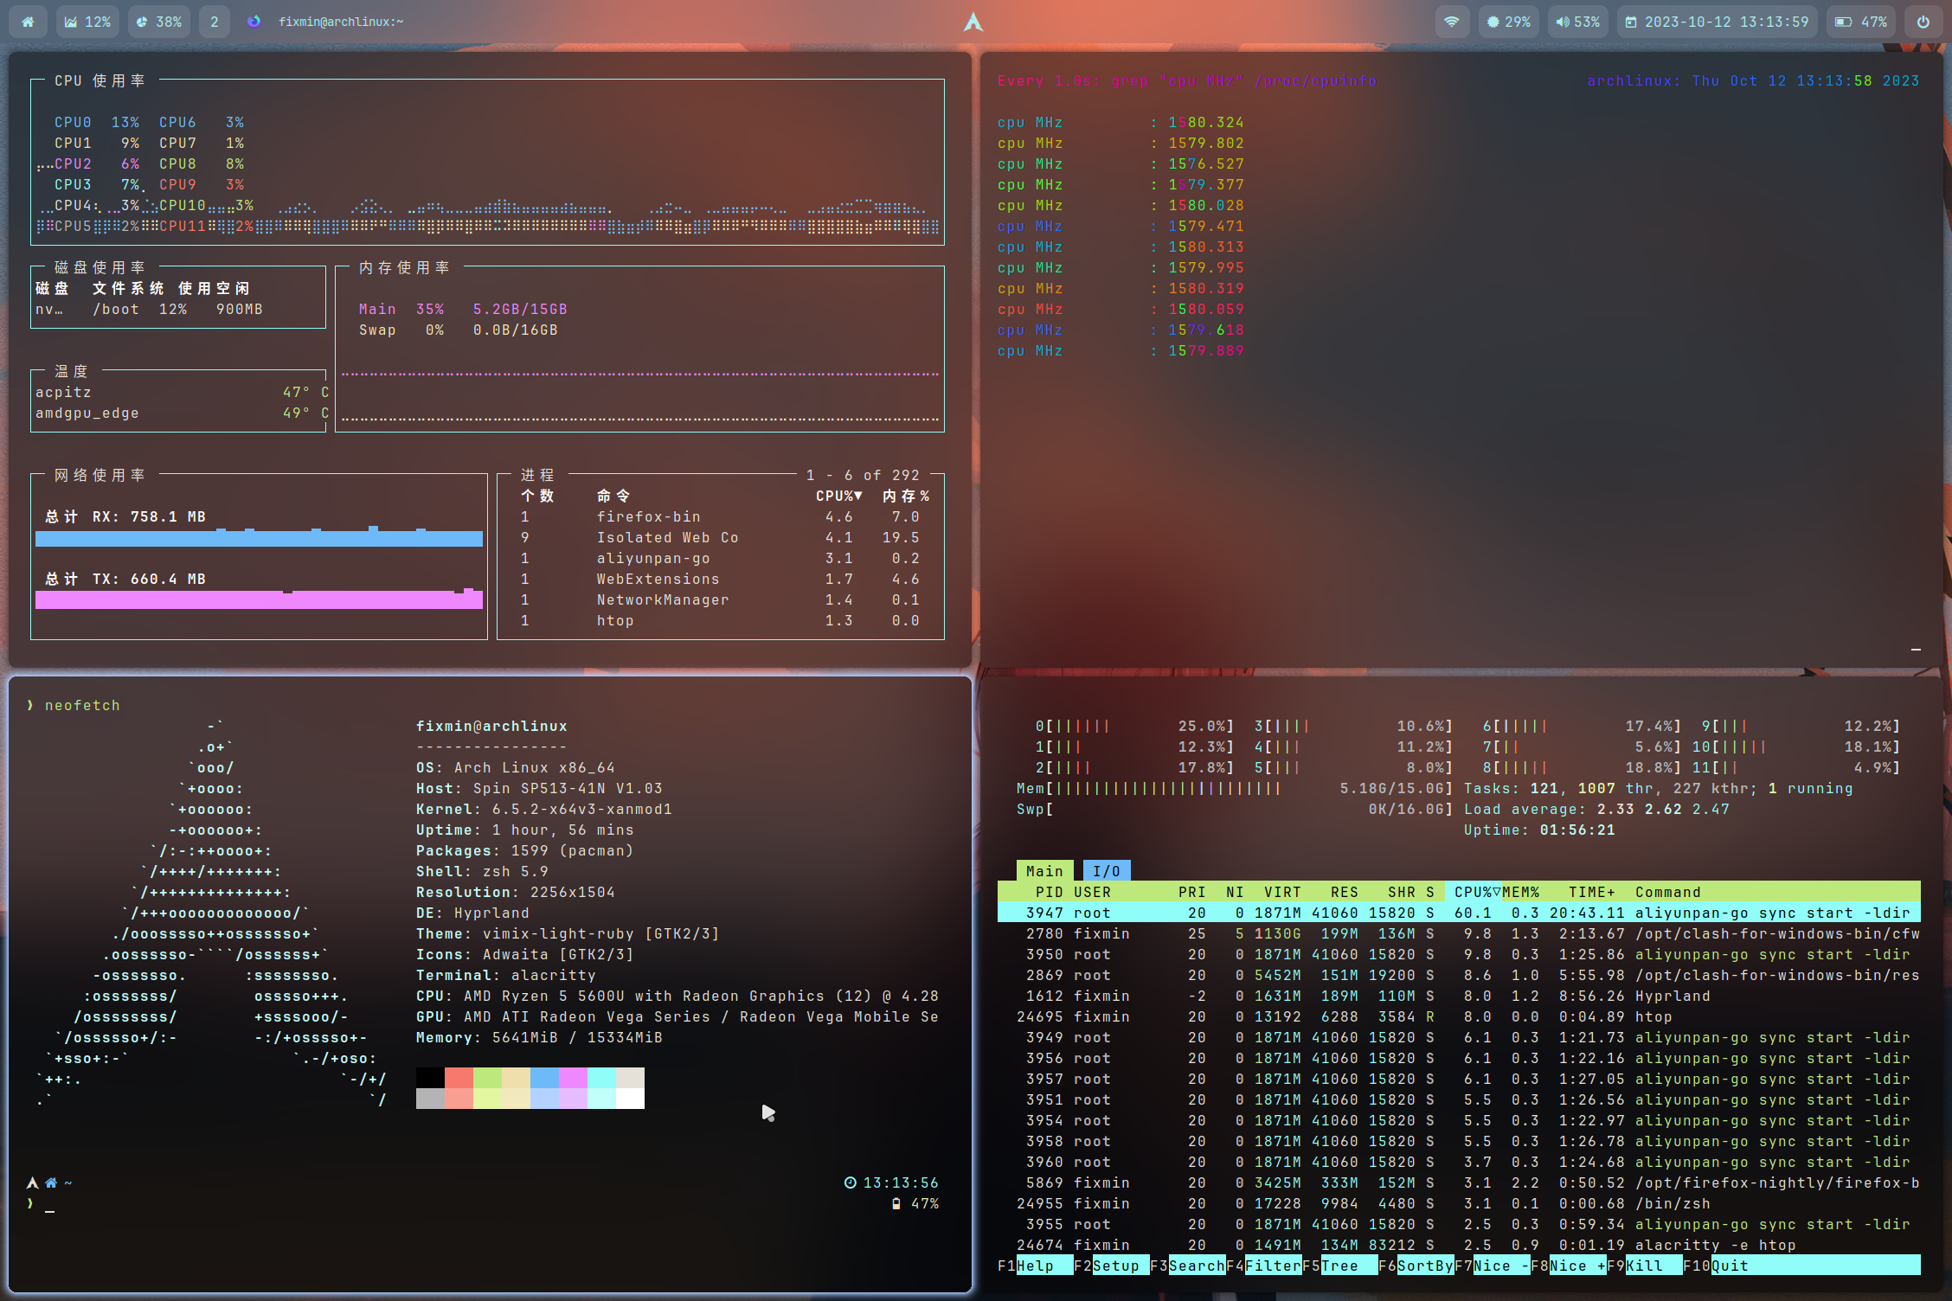The width and height of the screenshot is (1952, 1301).
Task: Switch to workspace 2 button
Action: 214,22
